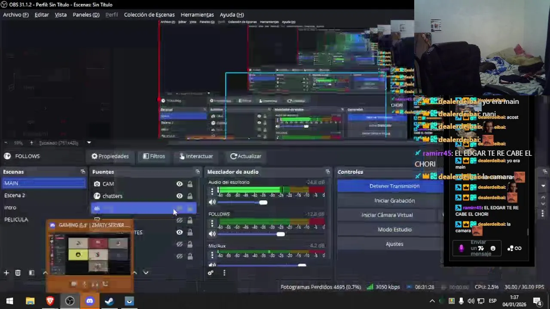Screen dimensions: 550x309
Task: Open File Explorer from taskbar
Action: (30, 301)
